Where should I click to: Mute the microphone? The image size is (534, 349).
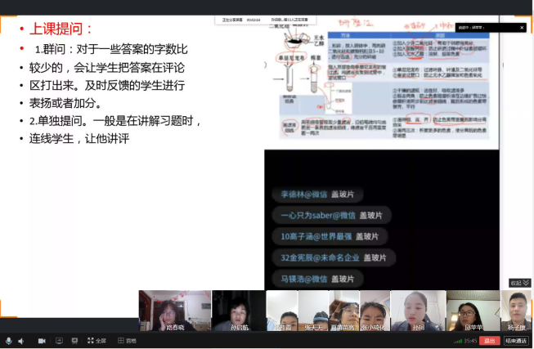(x=9, y=341)
